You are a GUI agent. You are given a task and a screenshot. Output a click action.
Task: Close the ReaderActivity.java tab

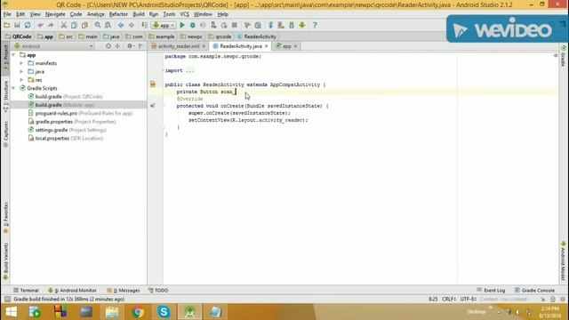pyautogui.click(x=267, y=46)
